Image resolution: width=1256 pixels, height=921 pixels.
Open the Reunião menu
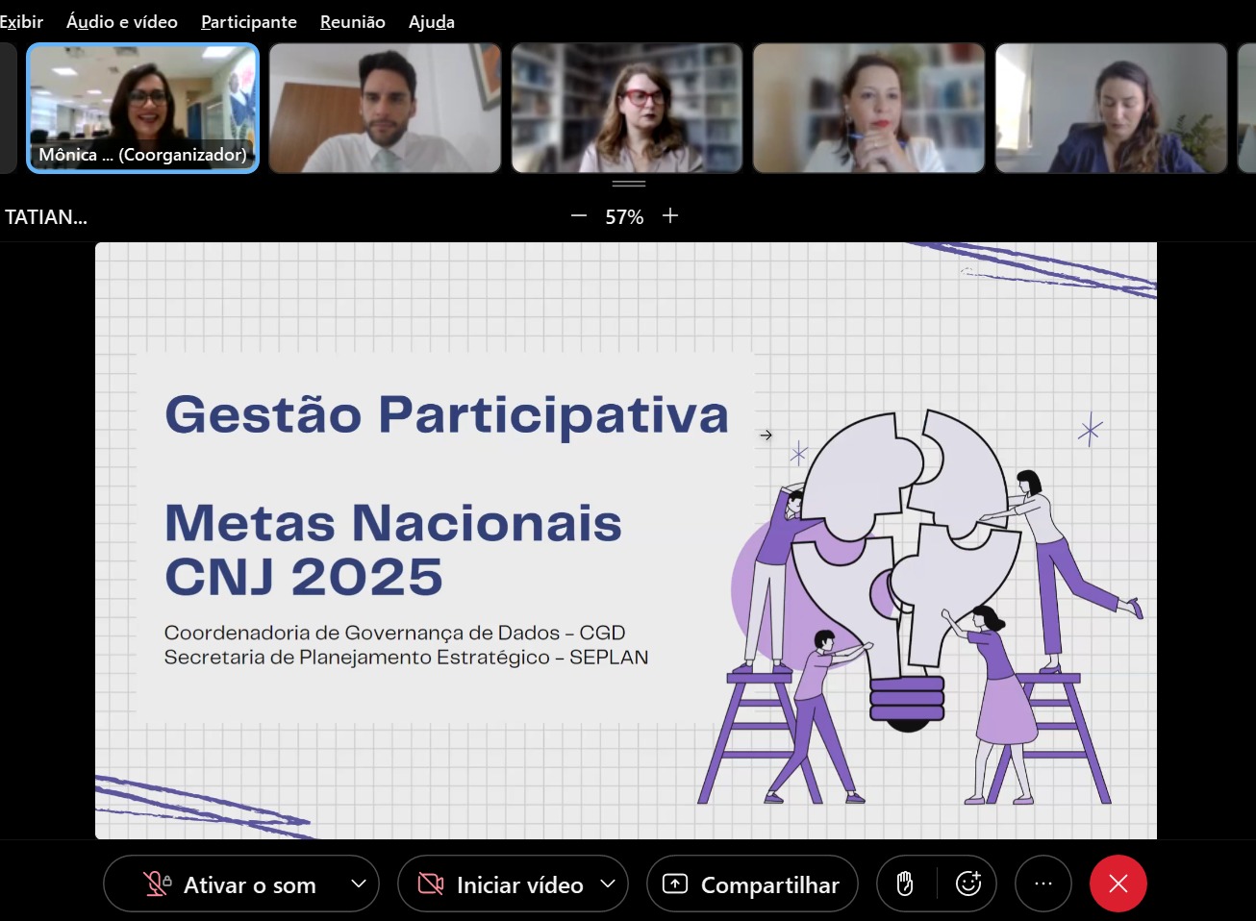pos(353,21)
